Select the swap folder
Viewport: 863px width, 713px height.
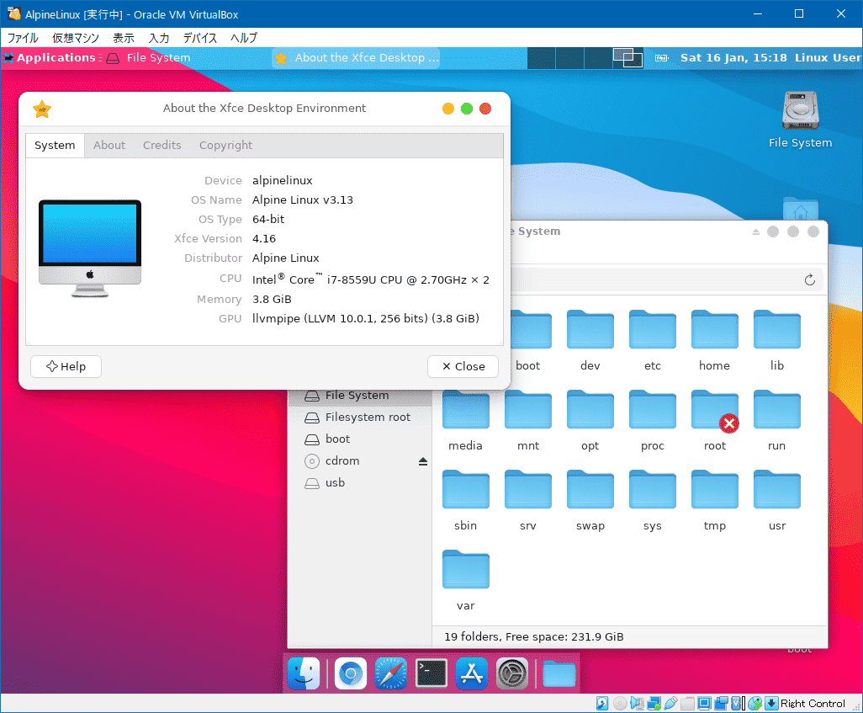pos(590,501)
